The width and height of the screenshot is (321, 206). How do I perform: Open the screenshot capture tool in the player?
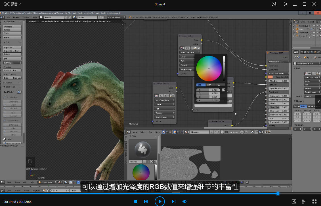click(294, 201)
